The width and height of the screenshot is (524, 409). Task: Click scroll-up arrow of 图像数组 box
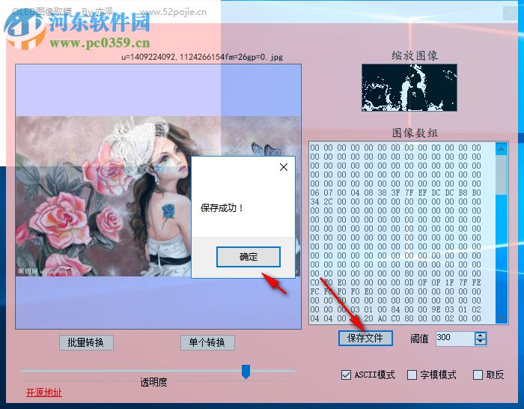(x=501, y=149)
